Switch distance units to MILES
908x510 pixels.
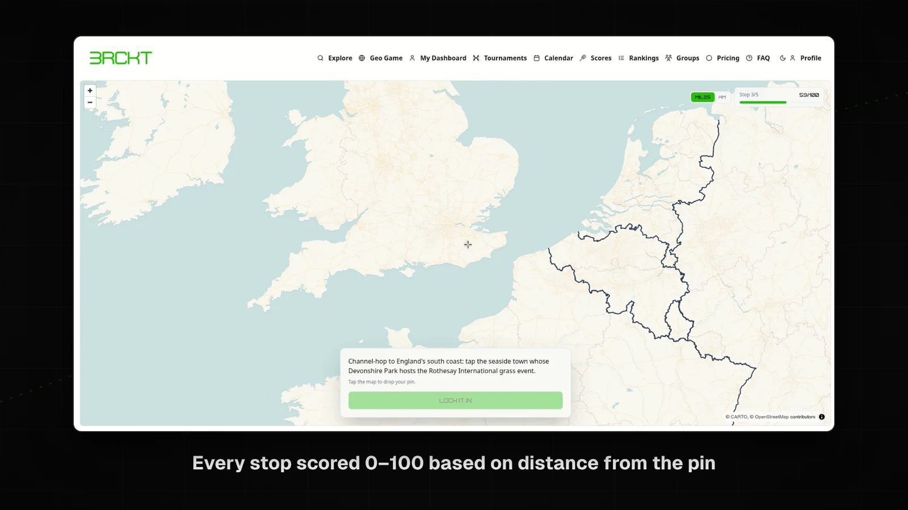coord(703,97)
